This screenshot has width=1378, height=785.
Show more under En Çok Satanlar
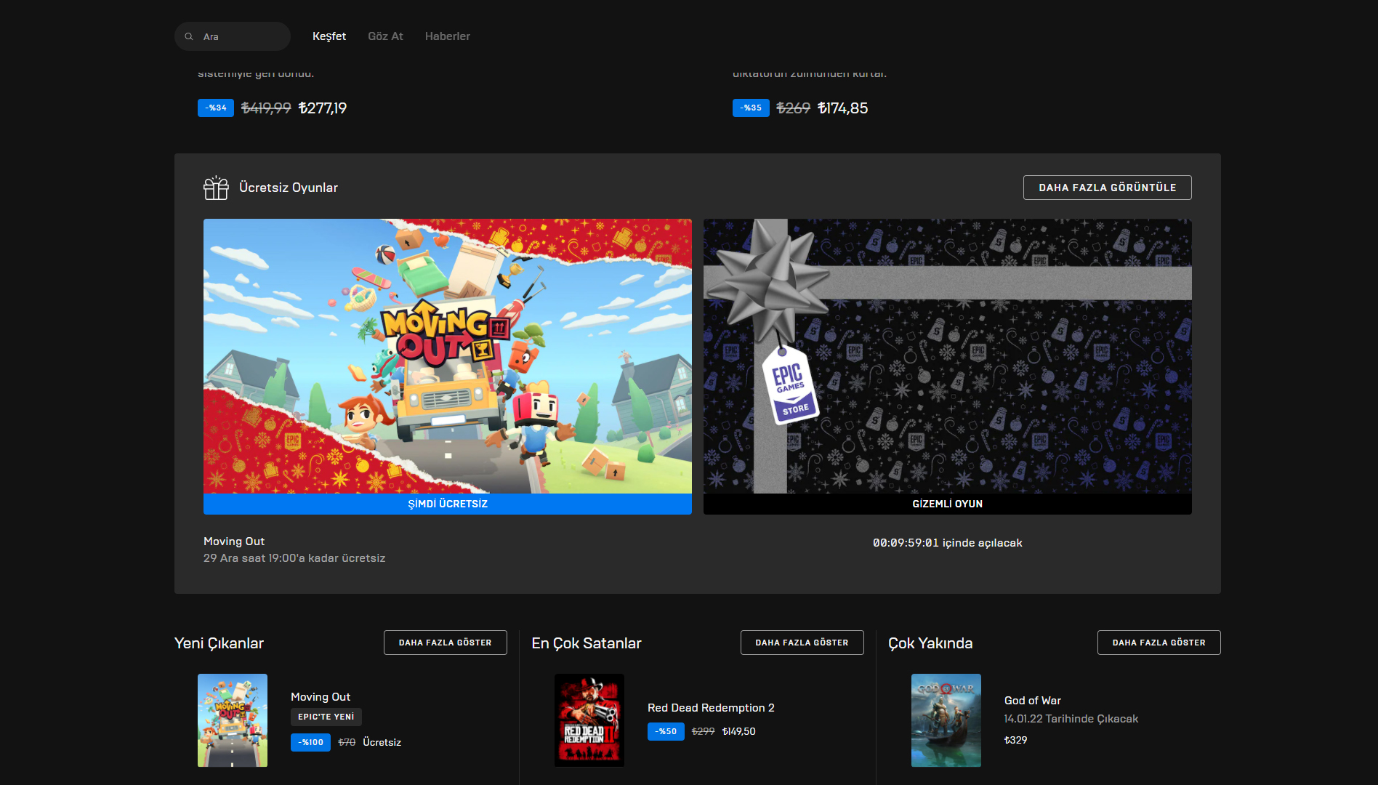pos(802,643)
